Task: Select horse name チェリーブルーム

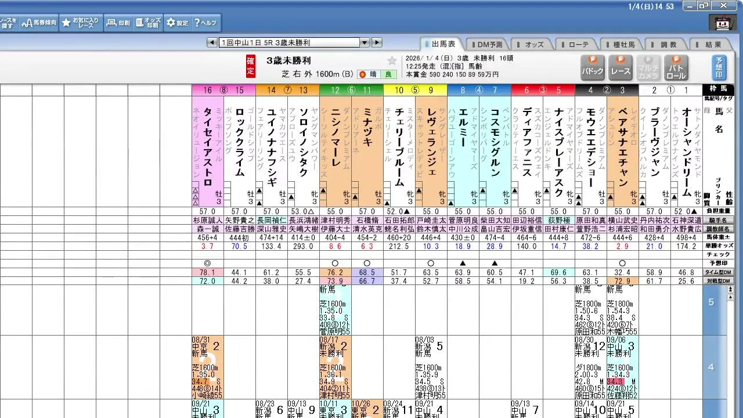Action: (399, 146)
